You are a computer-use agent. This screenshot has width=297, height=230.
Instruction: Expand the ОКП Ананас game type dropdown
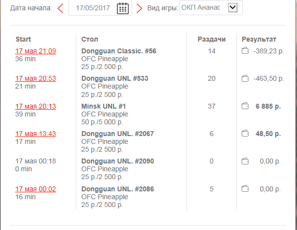(x=210, y=7)
